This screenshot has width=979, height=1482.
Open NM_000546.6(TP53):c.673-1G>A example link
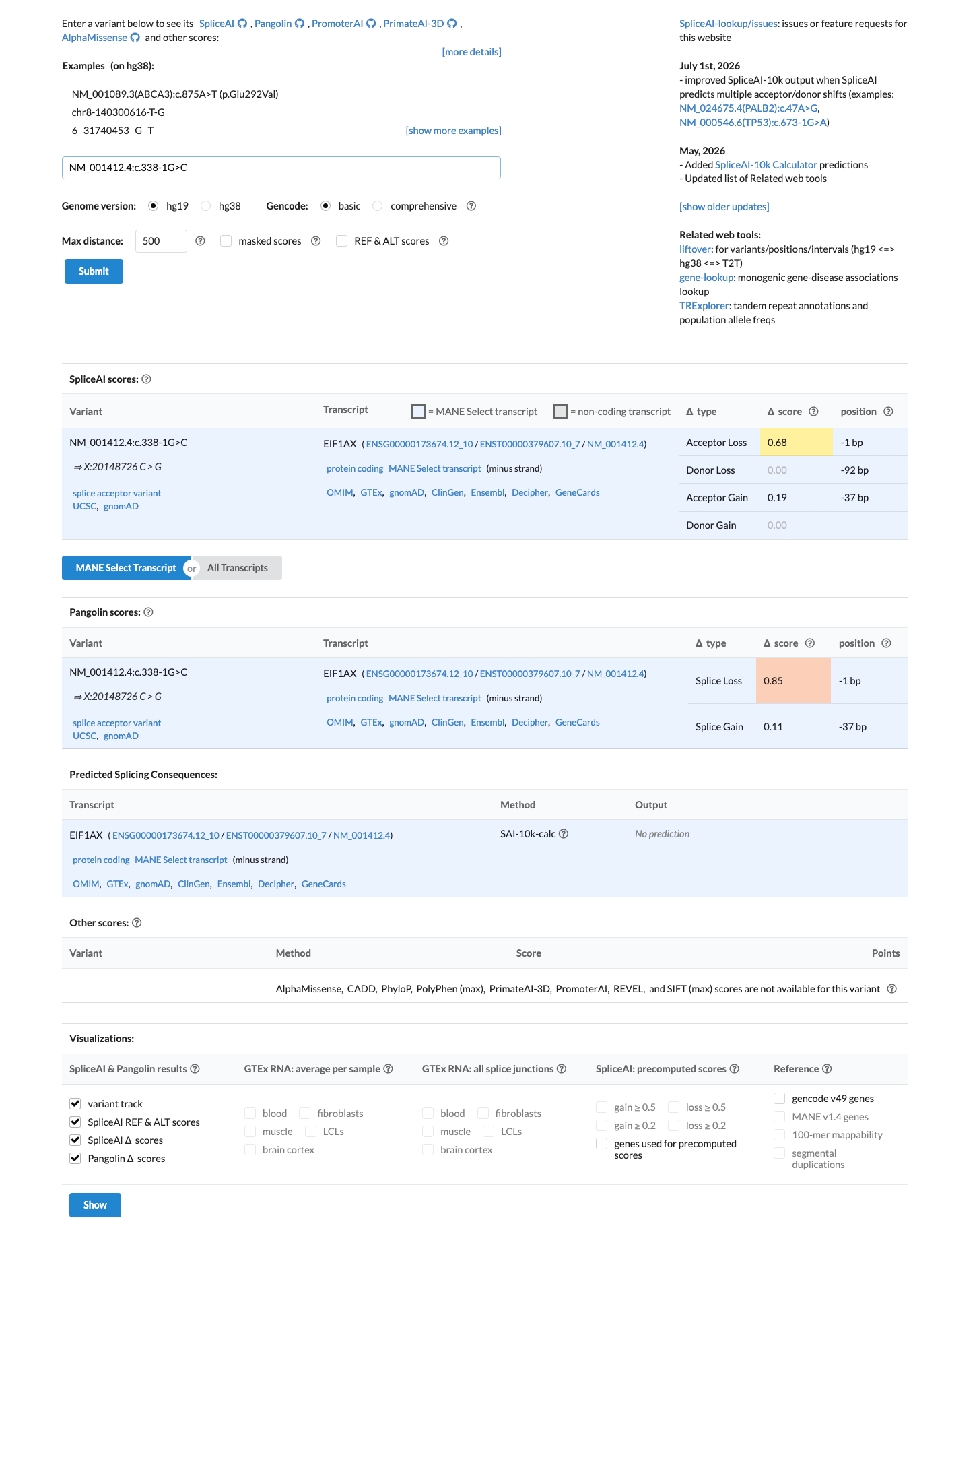[x=753, y=123]
